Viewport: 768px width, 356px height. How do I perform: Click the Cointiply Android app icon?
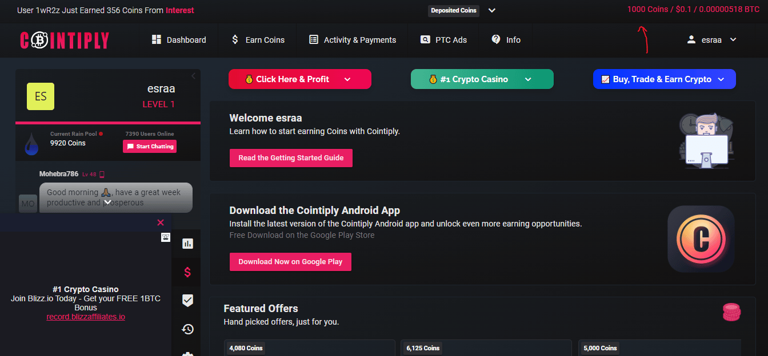[701, 239]
